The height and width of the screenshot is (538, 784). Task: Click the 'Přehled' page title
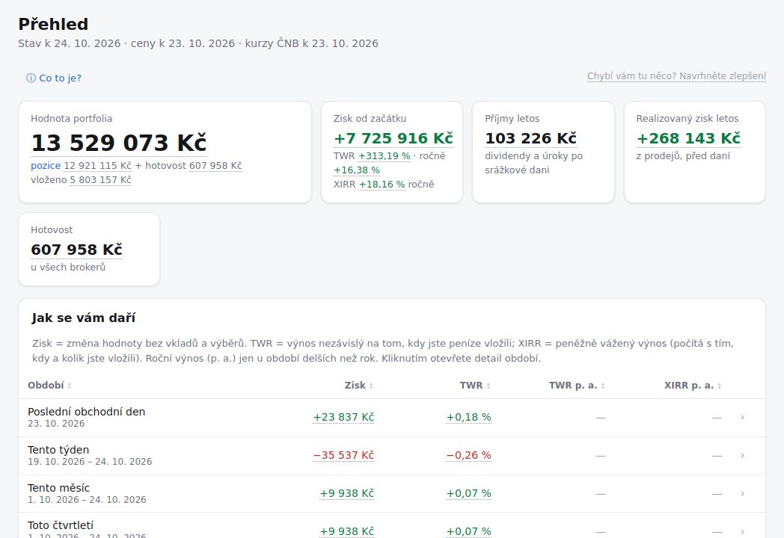click(x=54, y=24)
